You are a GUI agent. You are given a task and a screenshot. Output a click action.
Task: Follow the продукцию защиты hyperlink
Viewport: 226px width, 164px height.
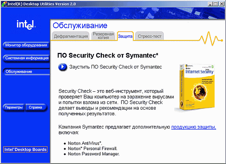(x=194, y=127)
